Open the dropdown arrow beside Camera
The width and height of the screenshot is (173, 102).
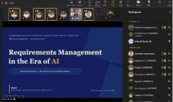(x=143, y=3)
